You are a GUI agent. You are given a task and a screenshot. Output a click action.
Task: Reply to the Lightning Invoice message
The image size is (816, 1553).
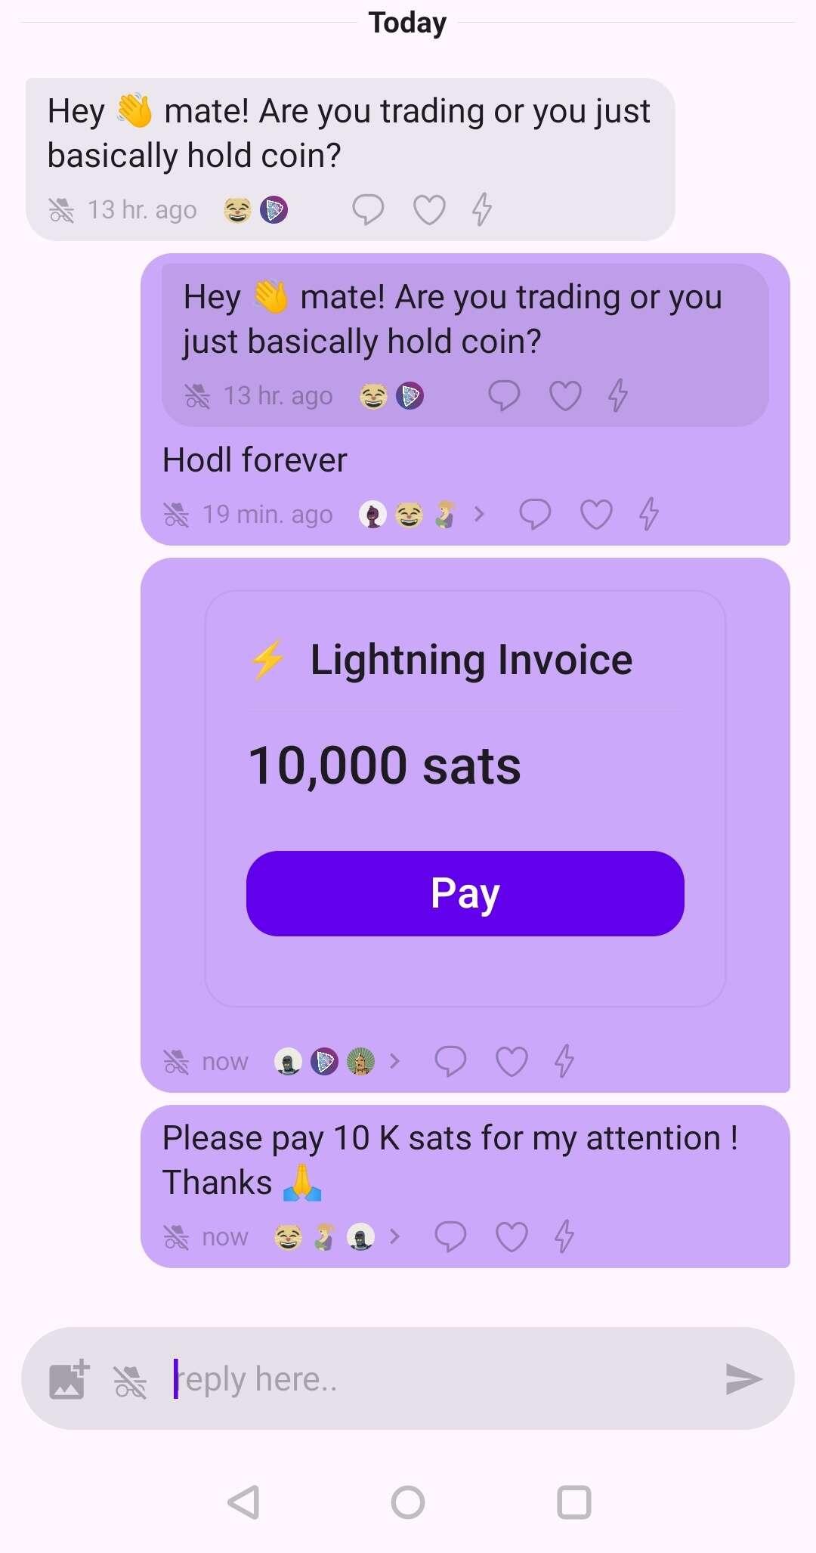point(450,1061)
